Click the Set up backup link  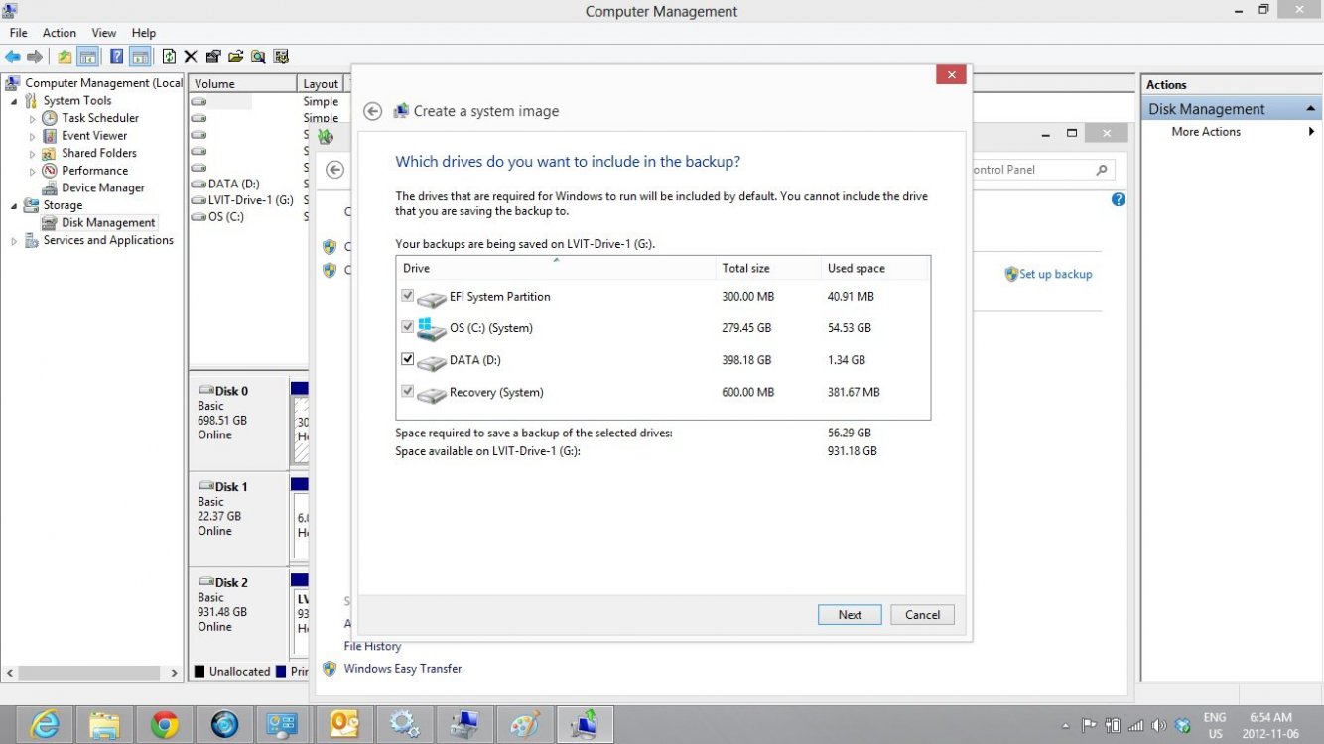(x=1055, y=274)
